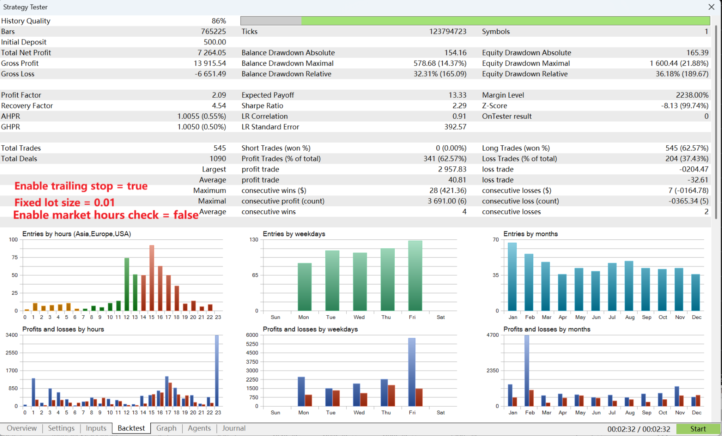Viewport: 722px width, 436px height.
Task: Switch to the Overview tab
Action: coord(21,428)
